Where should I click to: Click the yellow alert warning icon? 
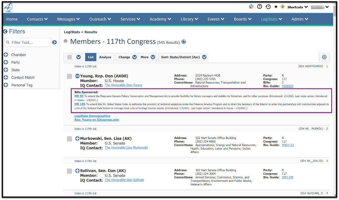(x=283, y=7)
